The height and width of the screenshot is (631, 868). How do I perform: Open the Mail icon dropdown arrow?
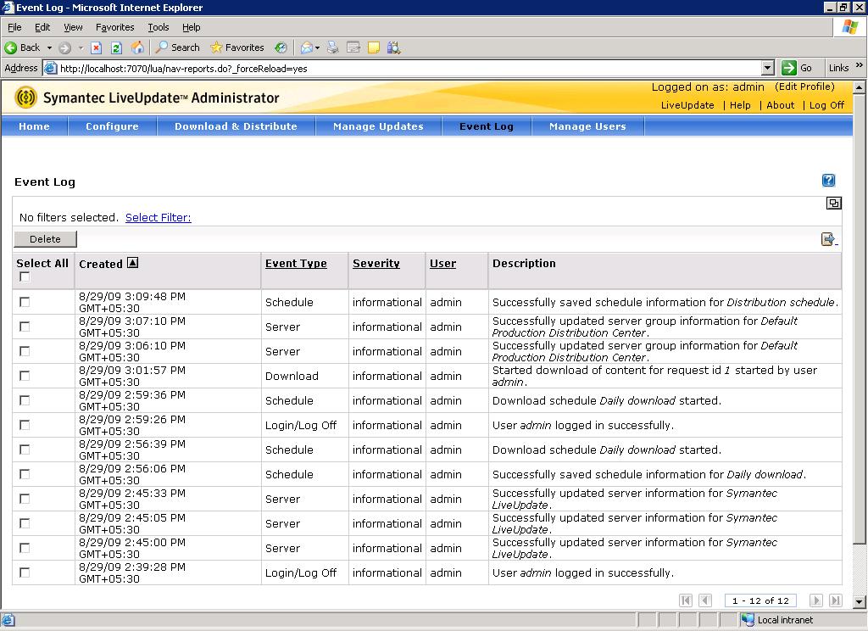coord(317,47)
